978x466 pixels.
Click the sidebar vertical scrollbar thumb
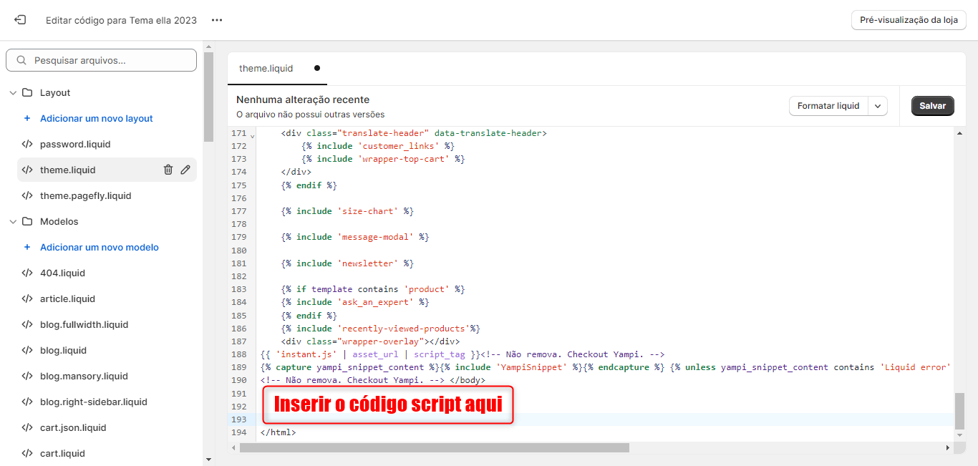pyautogui.click(x=208, y=97)
